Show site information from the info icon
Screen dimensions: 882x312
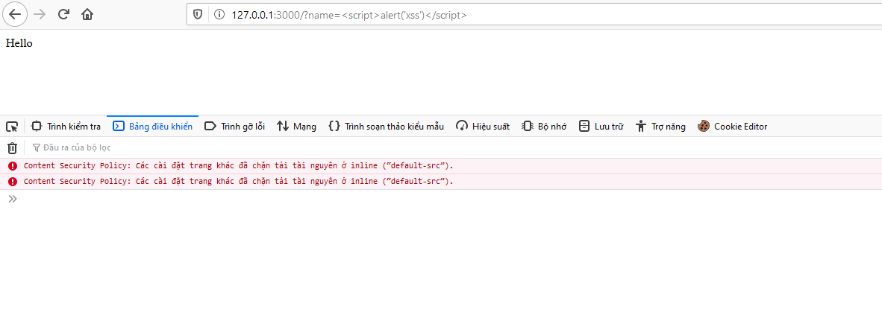click(219, 15)
